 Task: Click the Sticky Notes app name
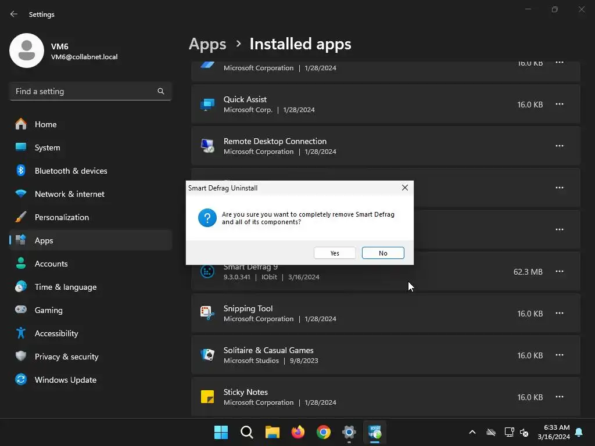(x=246, y=392)
